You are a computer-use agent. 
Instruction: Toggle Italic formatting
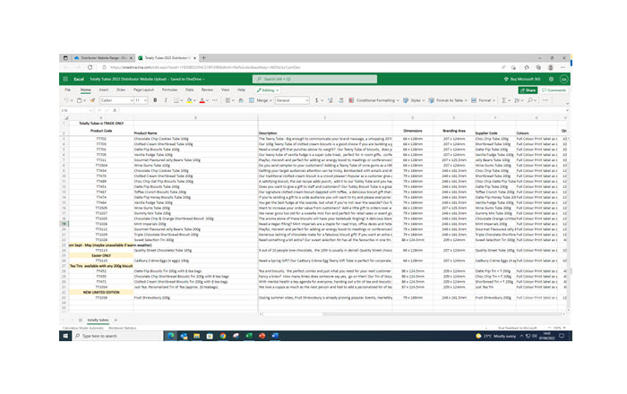[x=166, y=100]
